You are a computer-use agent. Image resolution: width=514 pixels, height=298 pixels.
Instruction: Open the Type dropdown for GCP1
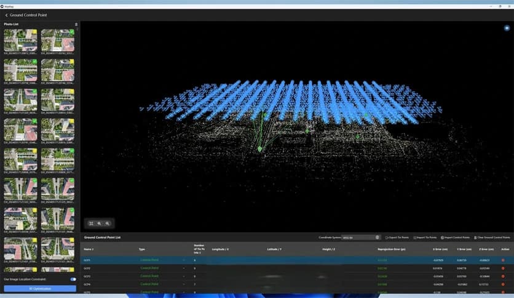point(183,260)
